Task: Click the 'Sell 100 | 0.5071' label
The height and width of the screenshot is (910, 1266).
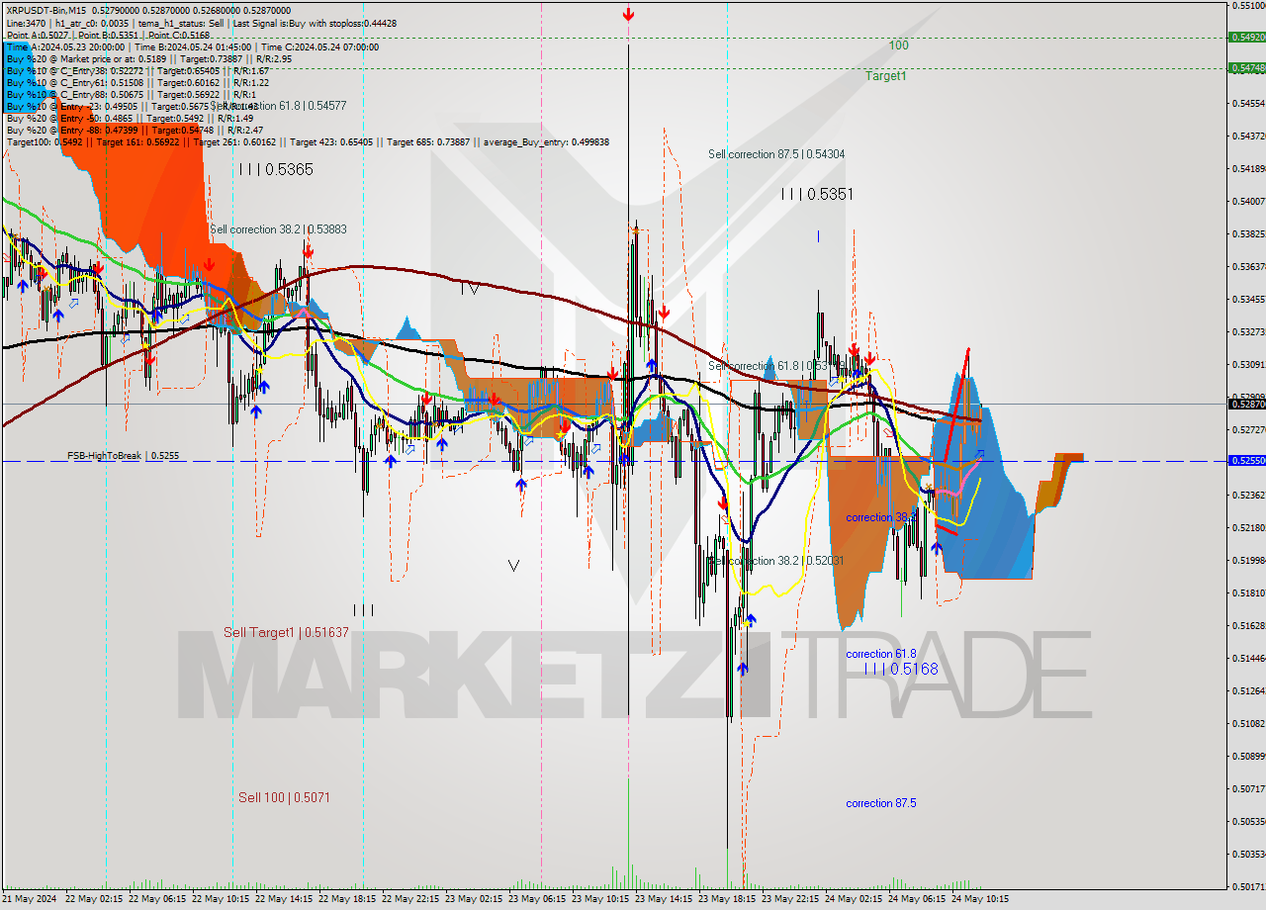Action: [284, 797]
